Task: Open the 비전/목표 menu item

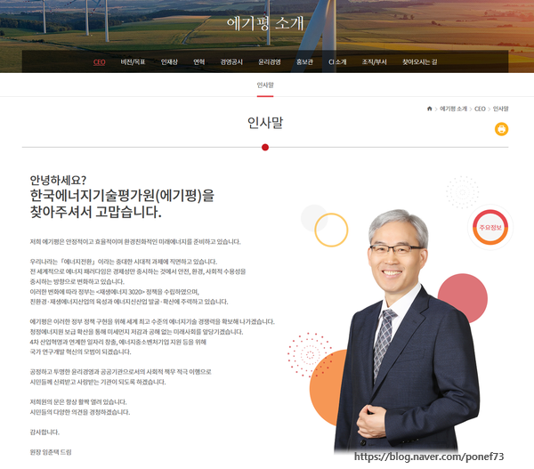Action: [x=133, y=62]
